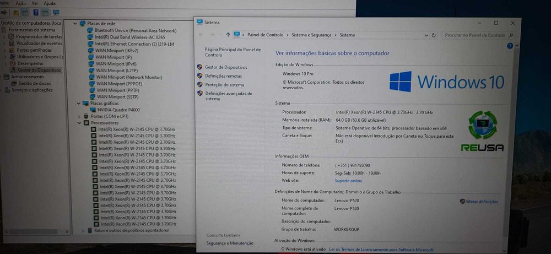Open the blue help question-mark toolbar icon
This screenshot has height=254, width=551.
pos(36,13)
